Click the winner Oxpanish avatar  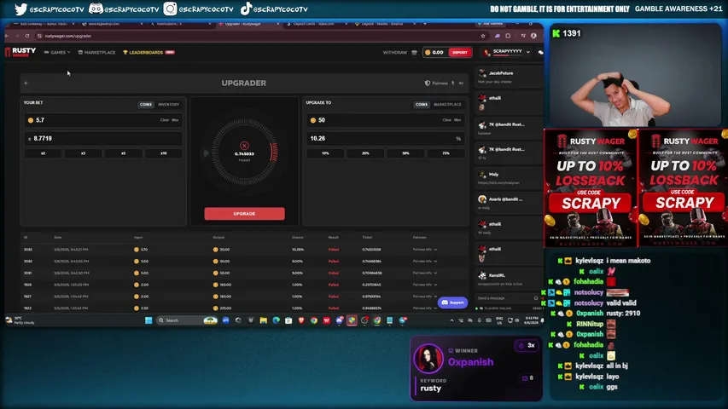[428, 358]
